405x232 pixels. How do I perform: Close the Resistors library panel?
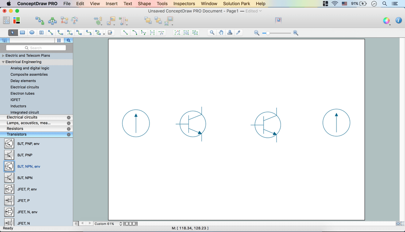click(x=68, y=129)
